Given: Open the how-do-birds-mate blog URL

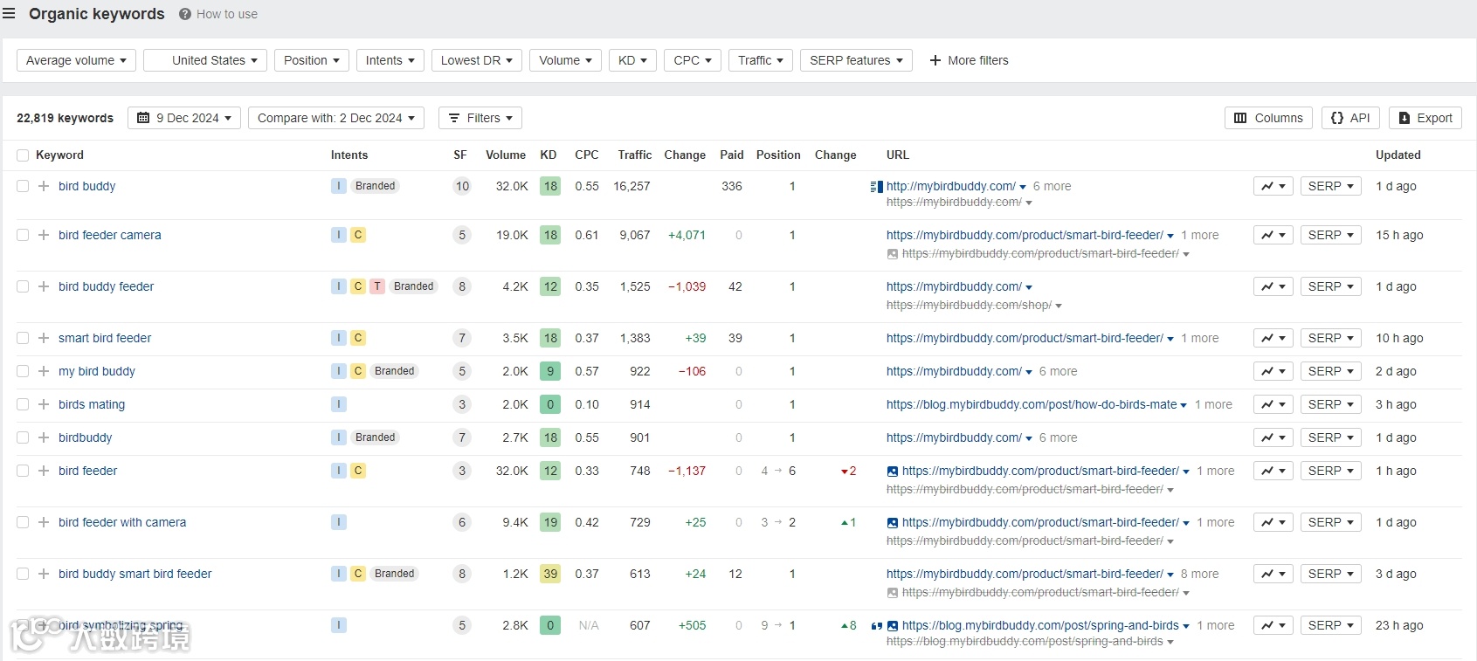Looking at the screenshot, I should pyautogui.click(x=1032, y=404).
